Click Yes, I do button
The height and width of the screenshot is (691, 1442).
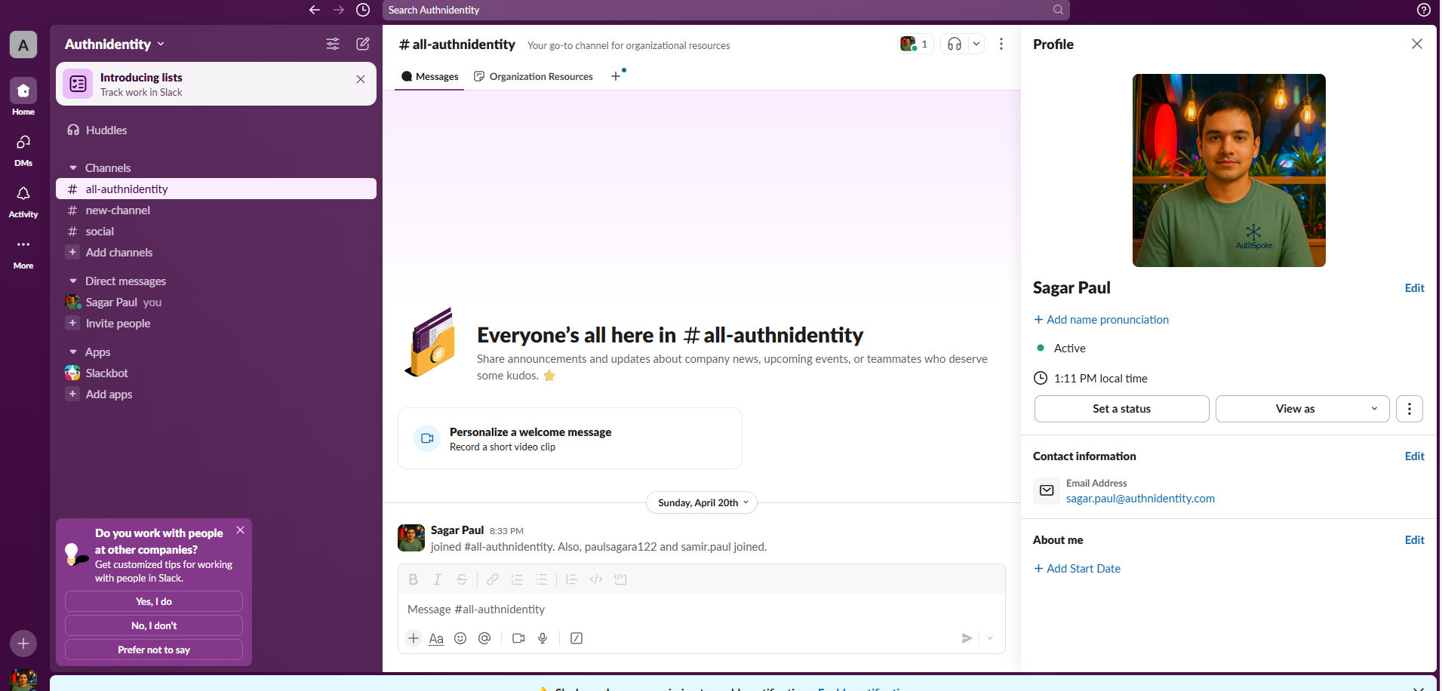point(154,601)
